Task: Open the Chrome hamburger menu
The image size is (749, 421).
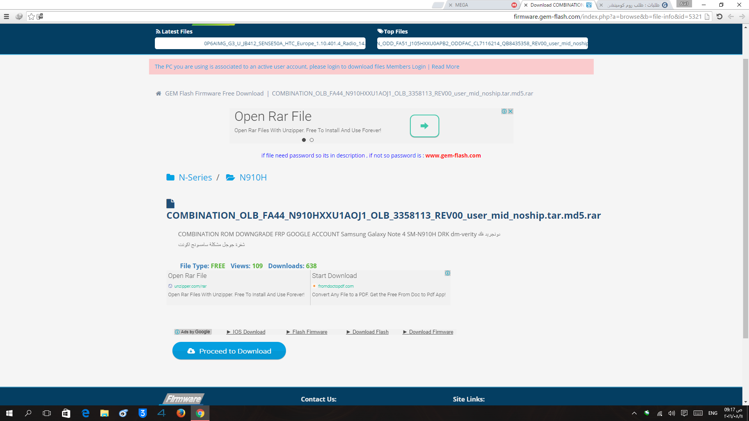Action: [6, 17]
